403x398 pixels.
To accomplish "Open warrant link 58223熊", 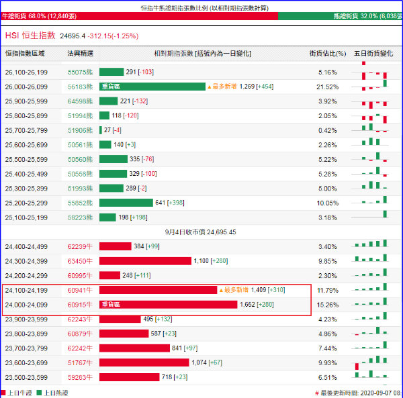I will tap(80, 217).
